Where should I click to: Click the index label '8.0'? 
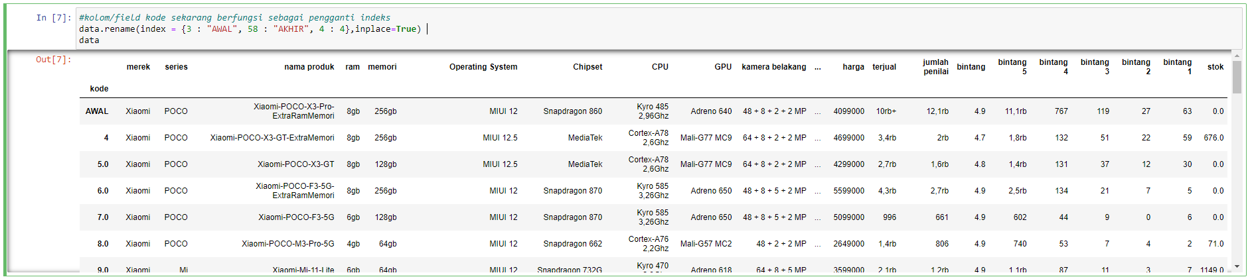103,244
